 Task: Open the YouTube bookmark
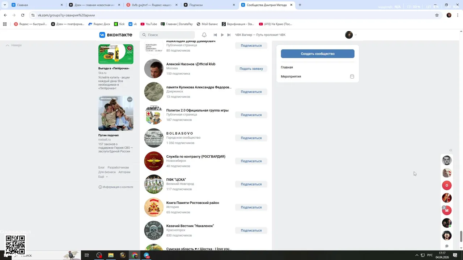[149, 24]
